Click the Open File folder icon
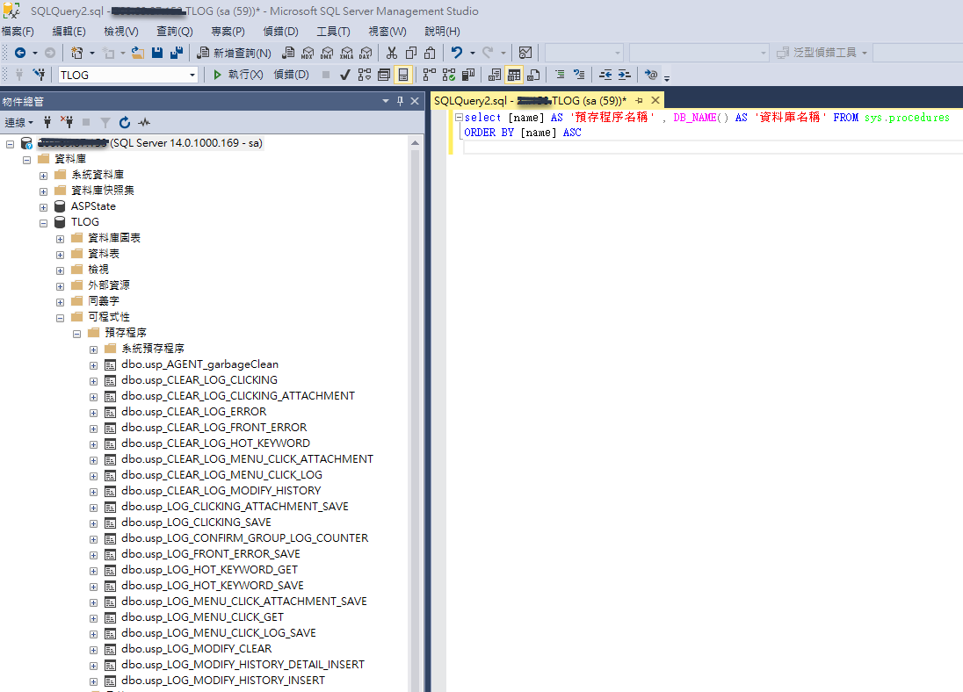 click(138, 53)
